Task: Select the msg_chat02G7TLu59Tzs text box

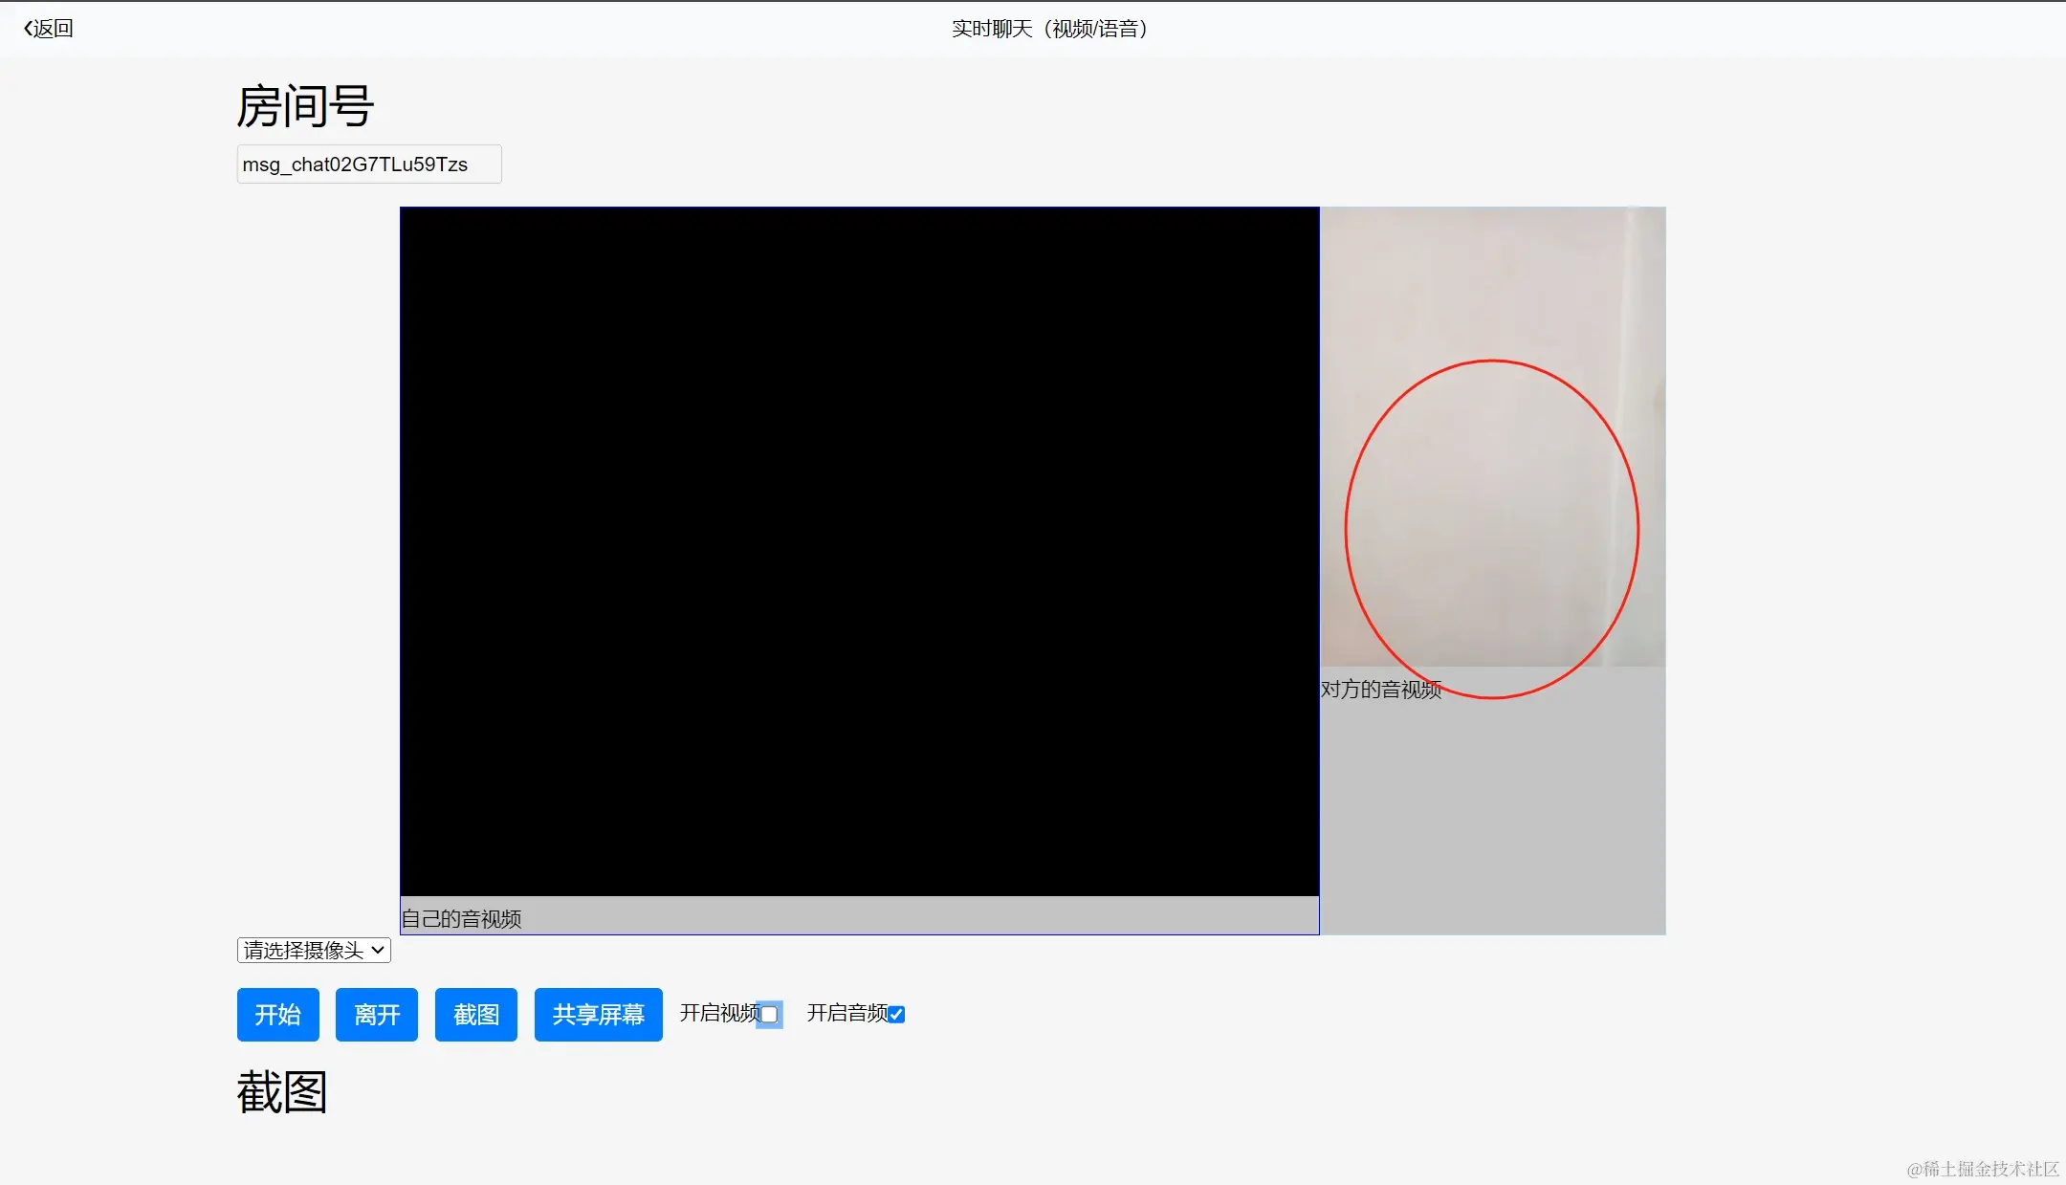Action: point(368,164)
